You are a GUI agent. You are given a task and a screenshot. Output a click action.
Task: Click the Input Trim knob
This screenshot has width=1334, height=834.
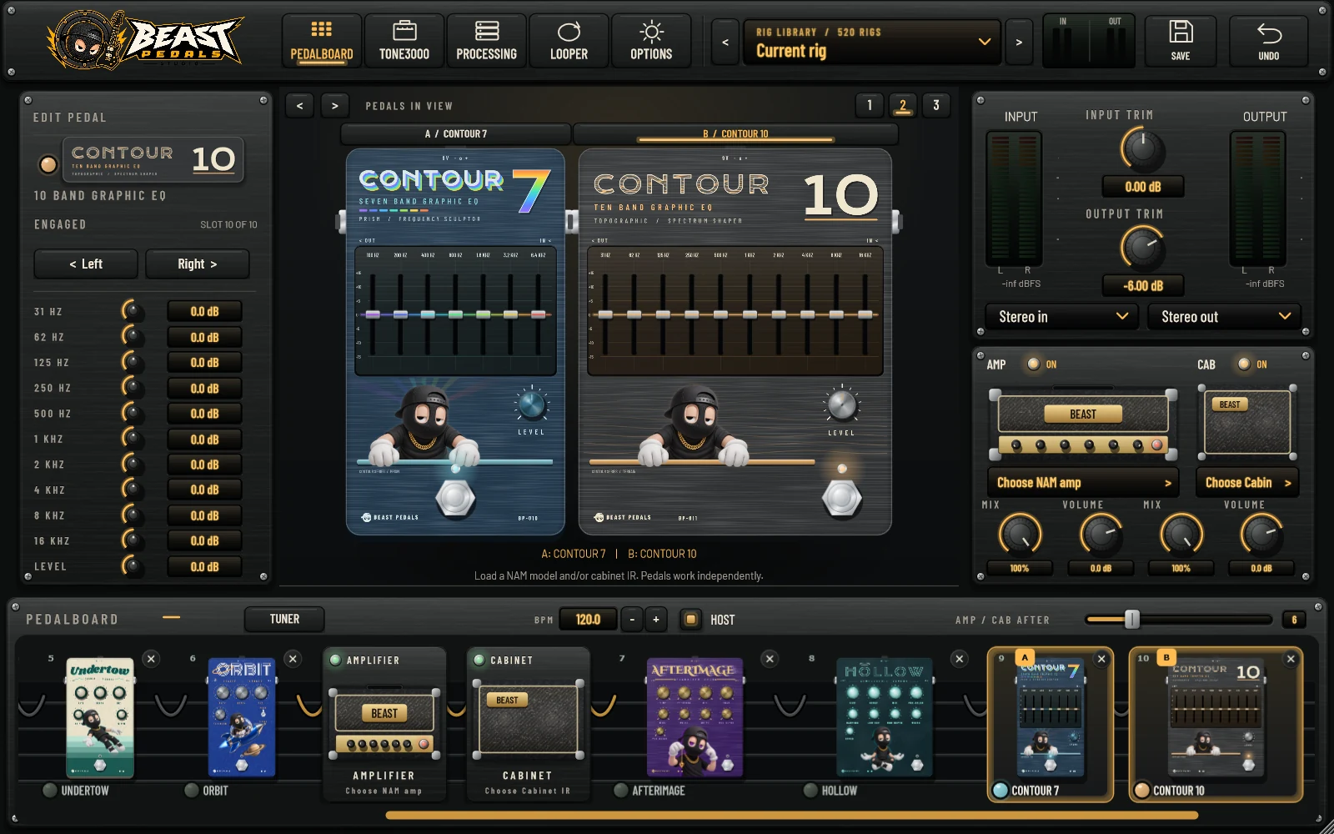click(x=1142, y=149)
